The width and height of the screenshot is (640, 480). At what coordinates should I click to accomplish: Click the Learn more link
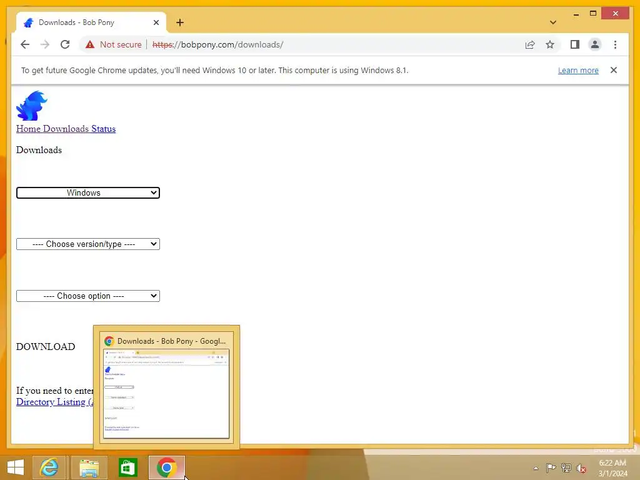tap(578, 70)
